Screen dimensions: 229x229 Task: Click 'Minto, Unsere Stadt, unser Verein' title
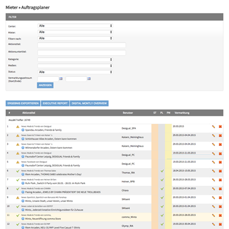[49, 201]
